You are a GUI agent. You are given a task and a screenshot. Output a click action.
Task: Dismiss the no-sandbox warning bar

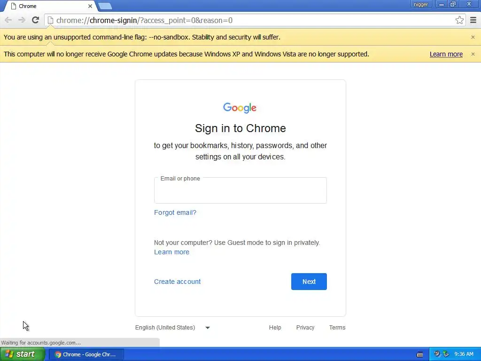click(x=473, y=37)
